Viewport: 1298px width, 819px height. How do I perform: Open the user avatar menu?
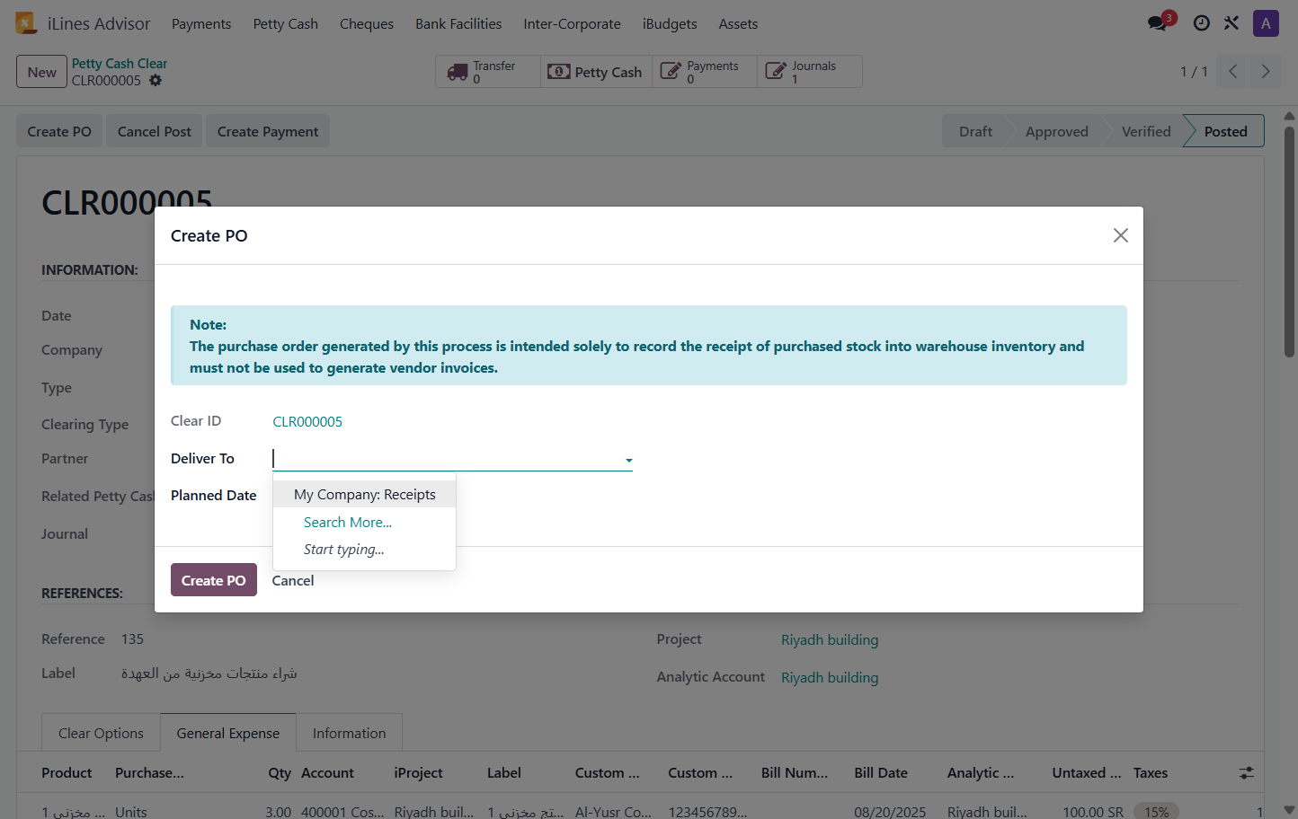coord(1266,23)
